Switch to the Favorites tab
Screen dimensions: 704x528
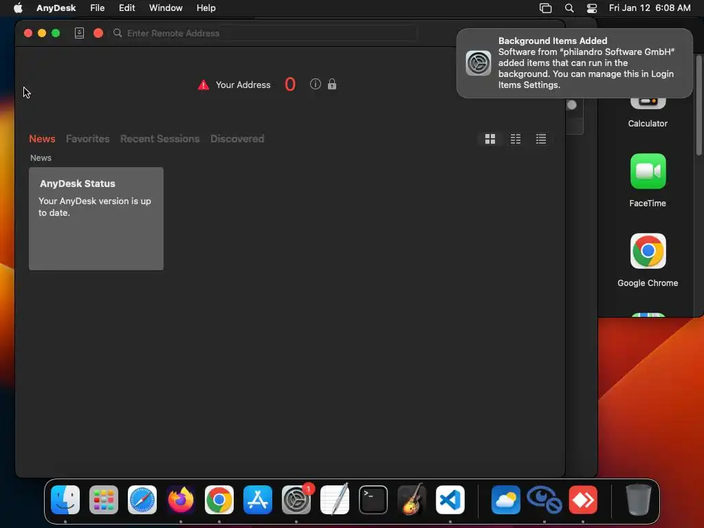pos(87,139)
